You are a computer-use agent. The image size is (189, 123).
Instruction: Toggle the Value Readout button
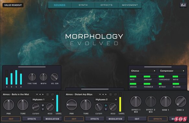click(13, 5)
